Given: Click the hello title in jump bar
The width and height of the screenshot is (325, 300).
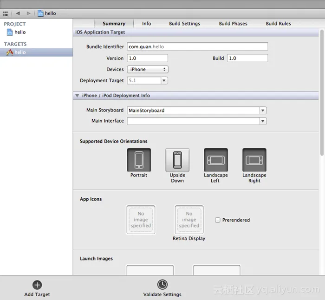Looking at the screenshot, I should (50, 13).
